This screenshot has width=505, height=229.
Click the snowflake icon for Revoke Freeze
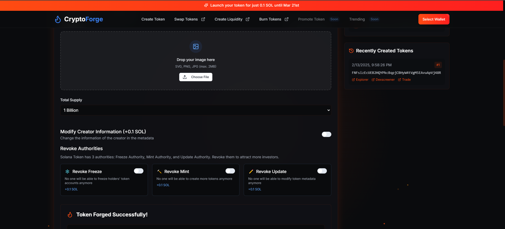67,171
